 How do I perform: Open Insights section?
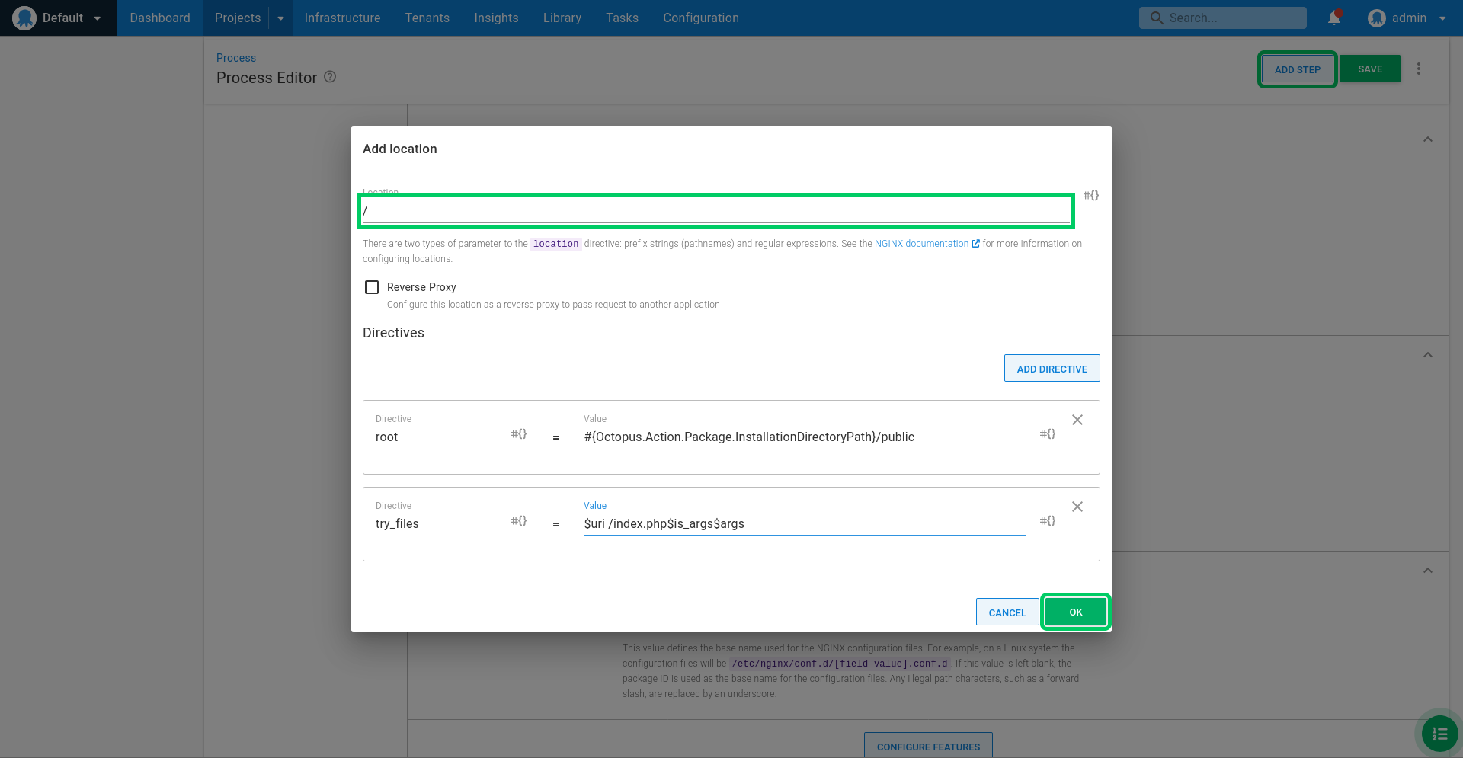[x=496, y=18]
